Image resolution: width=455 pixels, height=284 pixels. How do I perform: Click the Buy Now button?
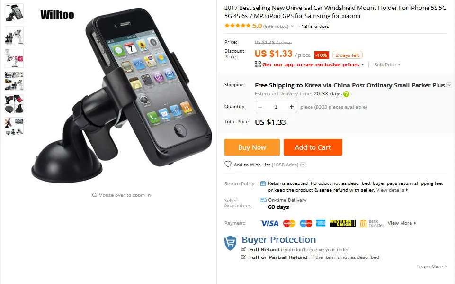click(x=252, y=147)
